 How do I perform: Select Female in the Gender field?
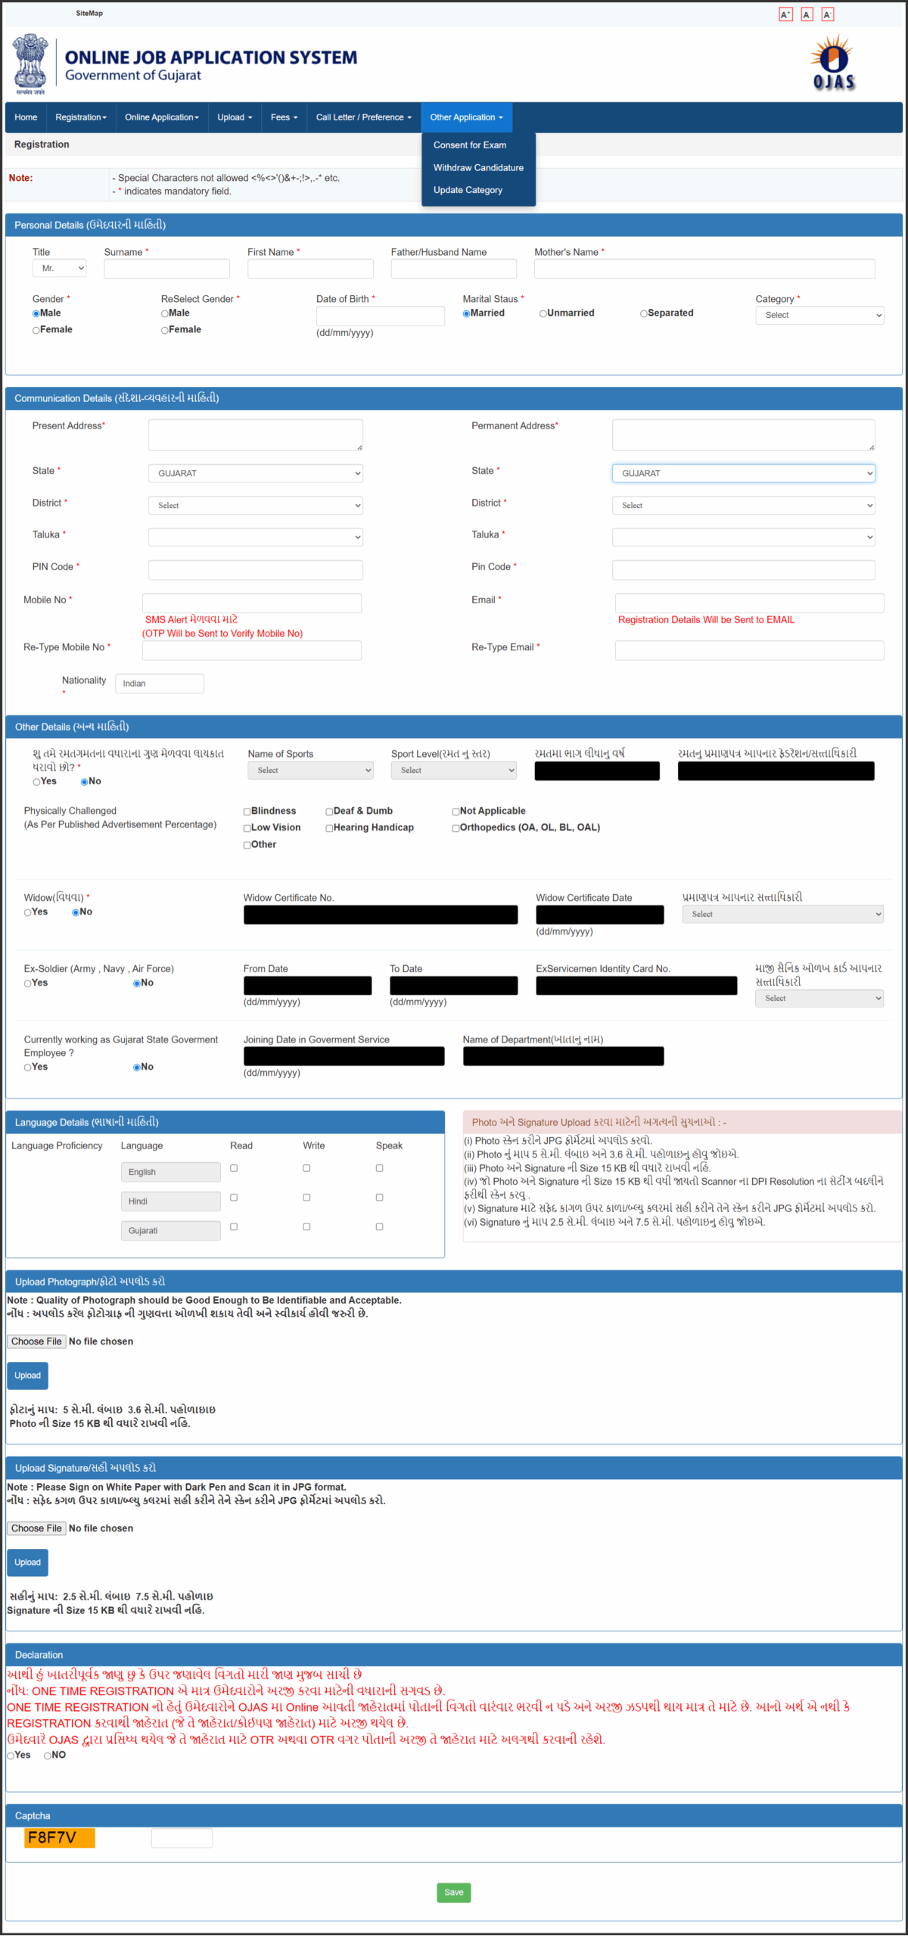click(x=36, y=330)
